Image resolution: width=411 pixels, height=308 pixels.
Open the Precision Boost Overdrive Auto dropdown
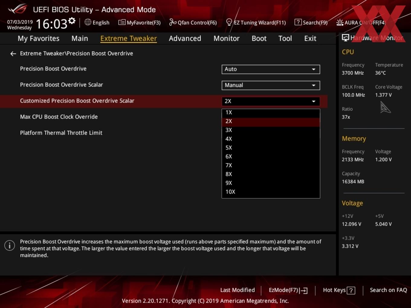[271, 69]
